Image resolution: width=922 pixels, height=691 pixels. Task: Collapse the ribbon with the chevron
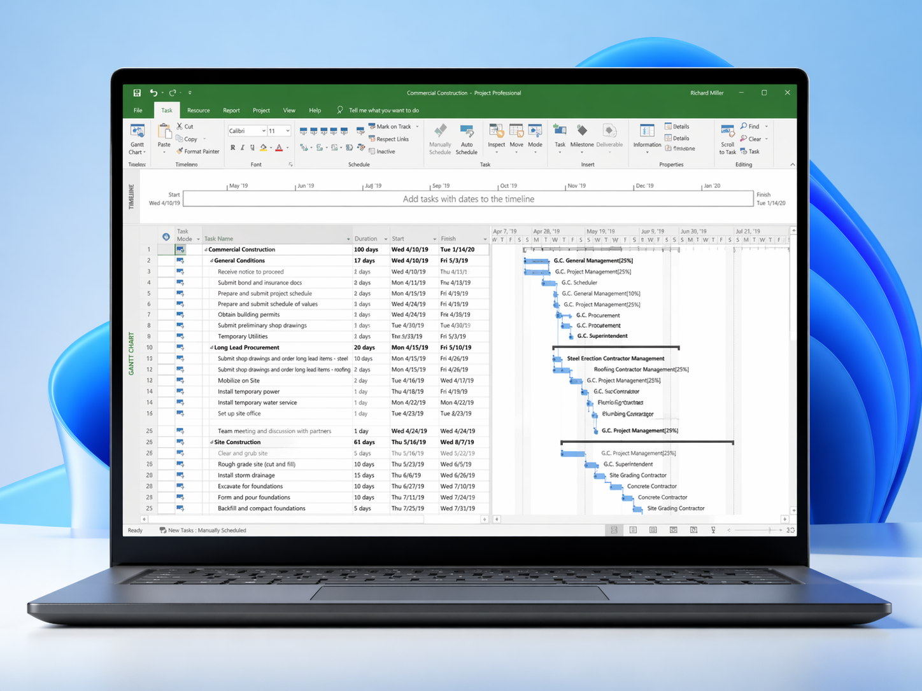pyautogui.click(x=792, y=165)
